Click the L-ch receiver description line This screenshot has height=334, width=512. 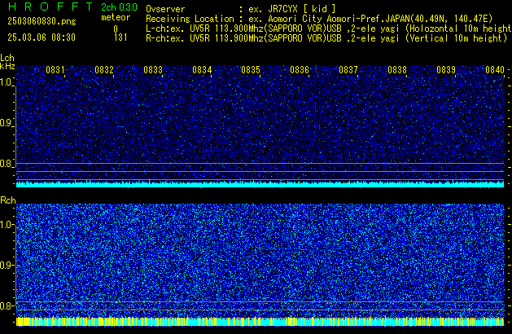[329, 29]
